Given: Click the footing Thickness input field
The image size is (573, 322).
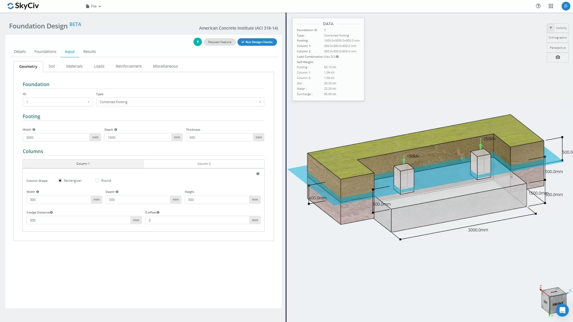Looking at the screenshot, I should coord(220,138).
